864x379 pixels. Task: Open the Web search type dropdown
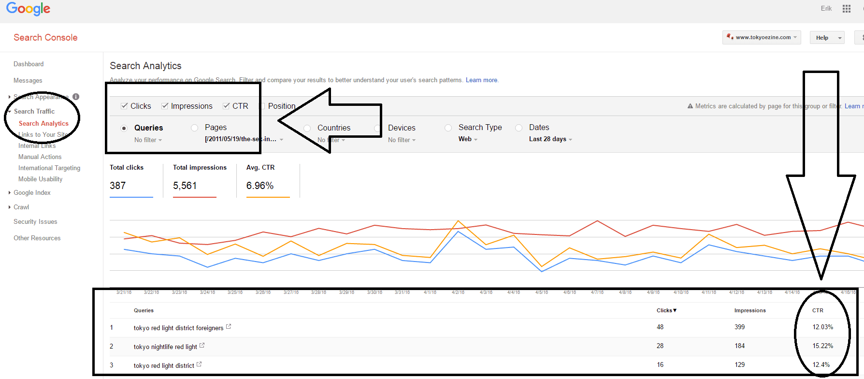pyautogui.click(x=468, y=139)
